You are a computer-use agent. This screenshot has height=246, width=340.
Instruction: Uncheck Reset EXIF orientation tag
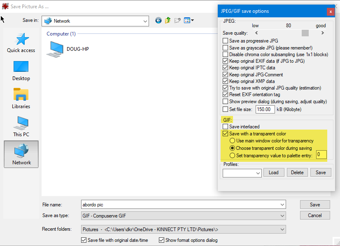coord(226,95)
